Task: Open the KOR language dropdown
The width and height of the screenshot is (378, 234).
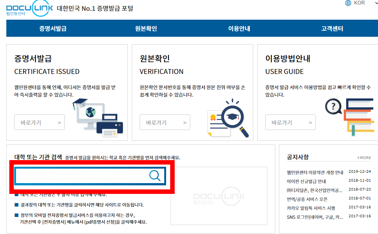Action: [360, 3]
